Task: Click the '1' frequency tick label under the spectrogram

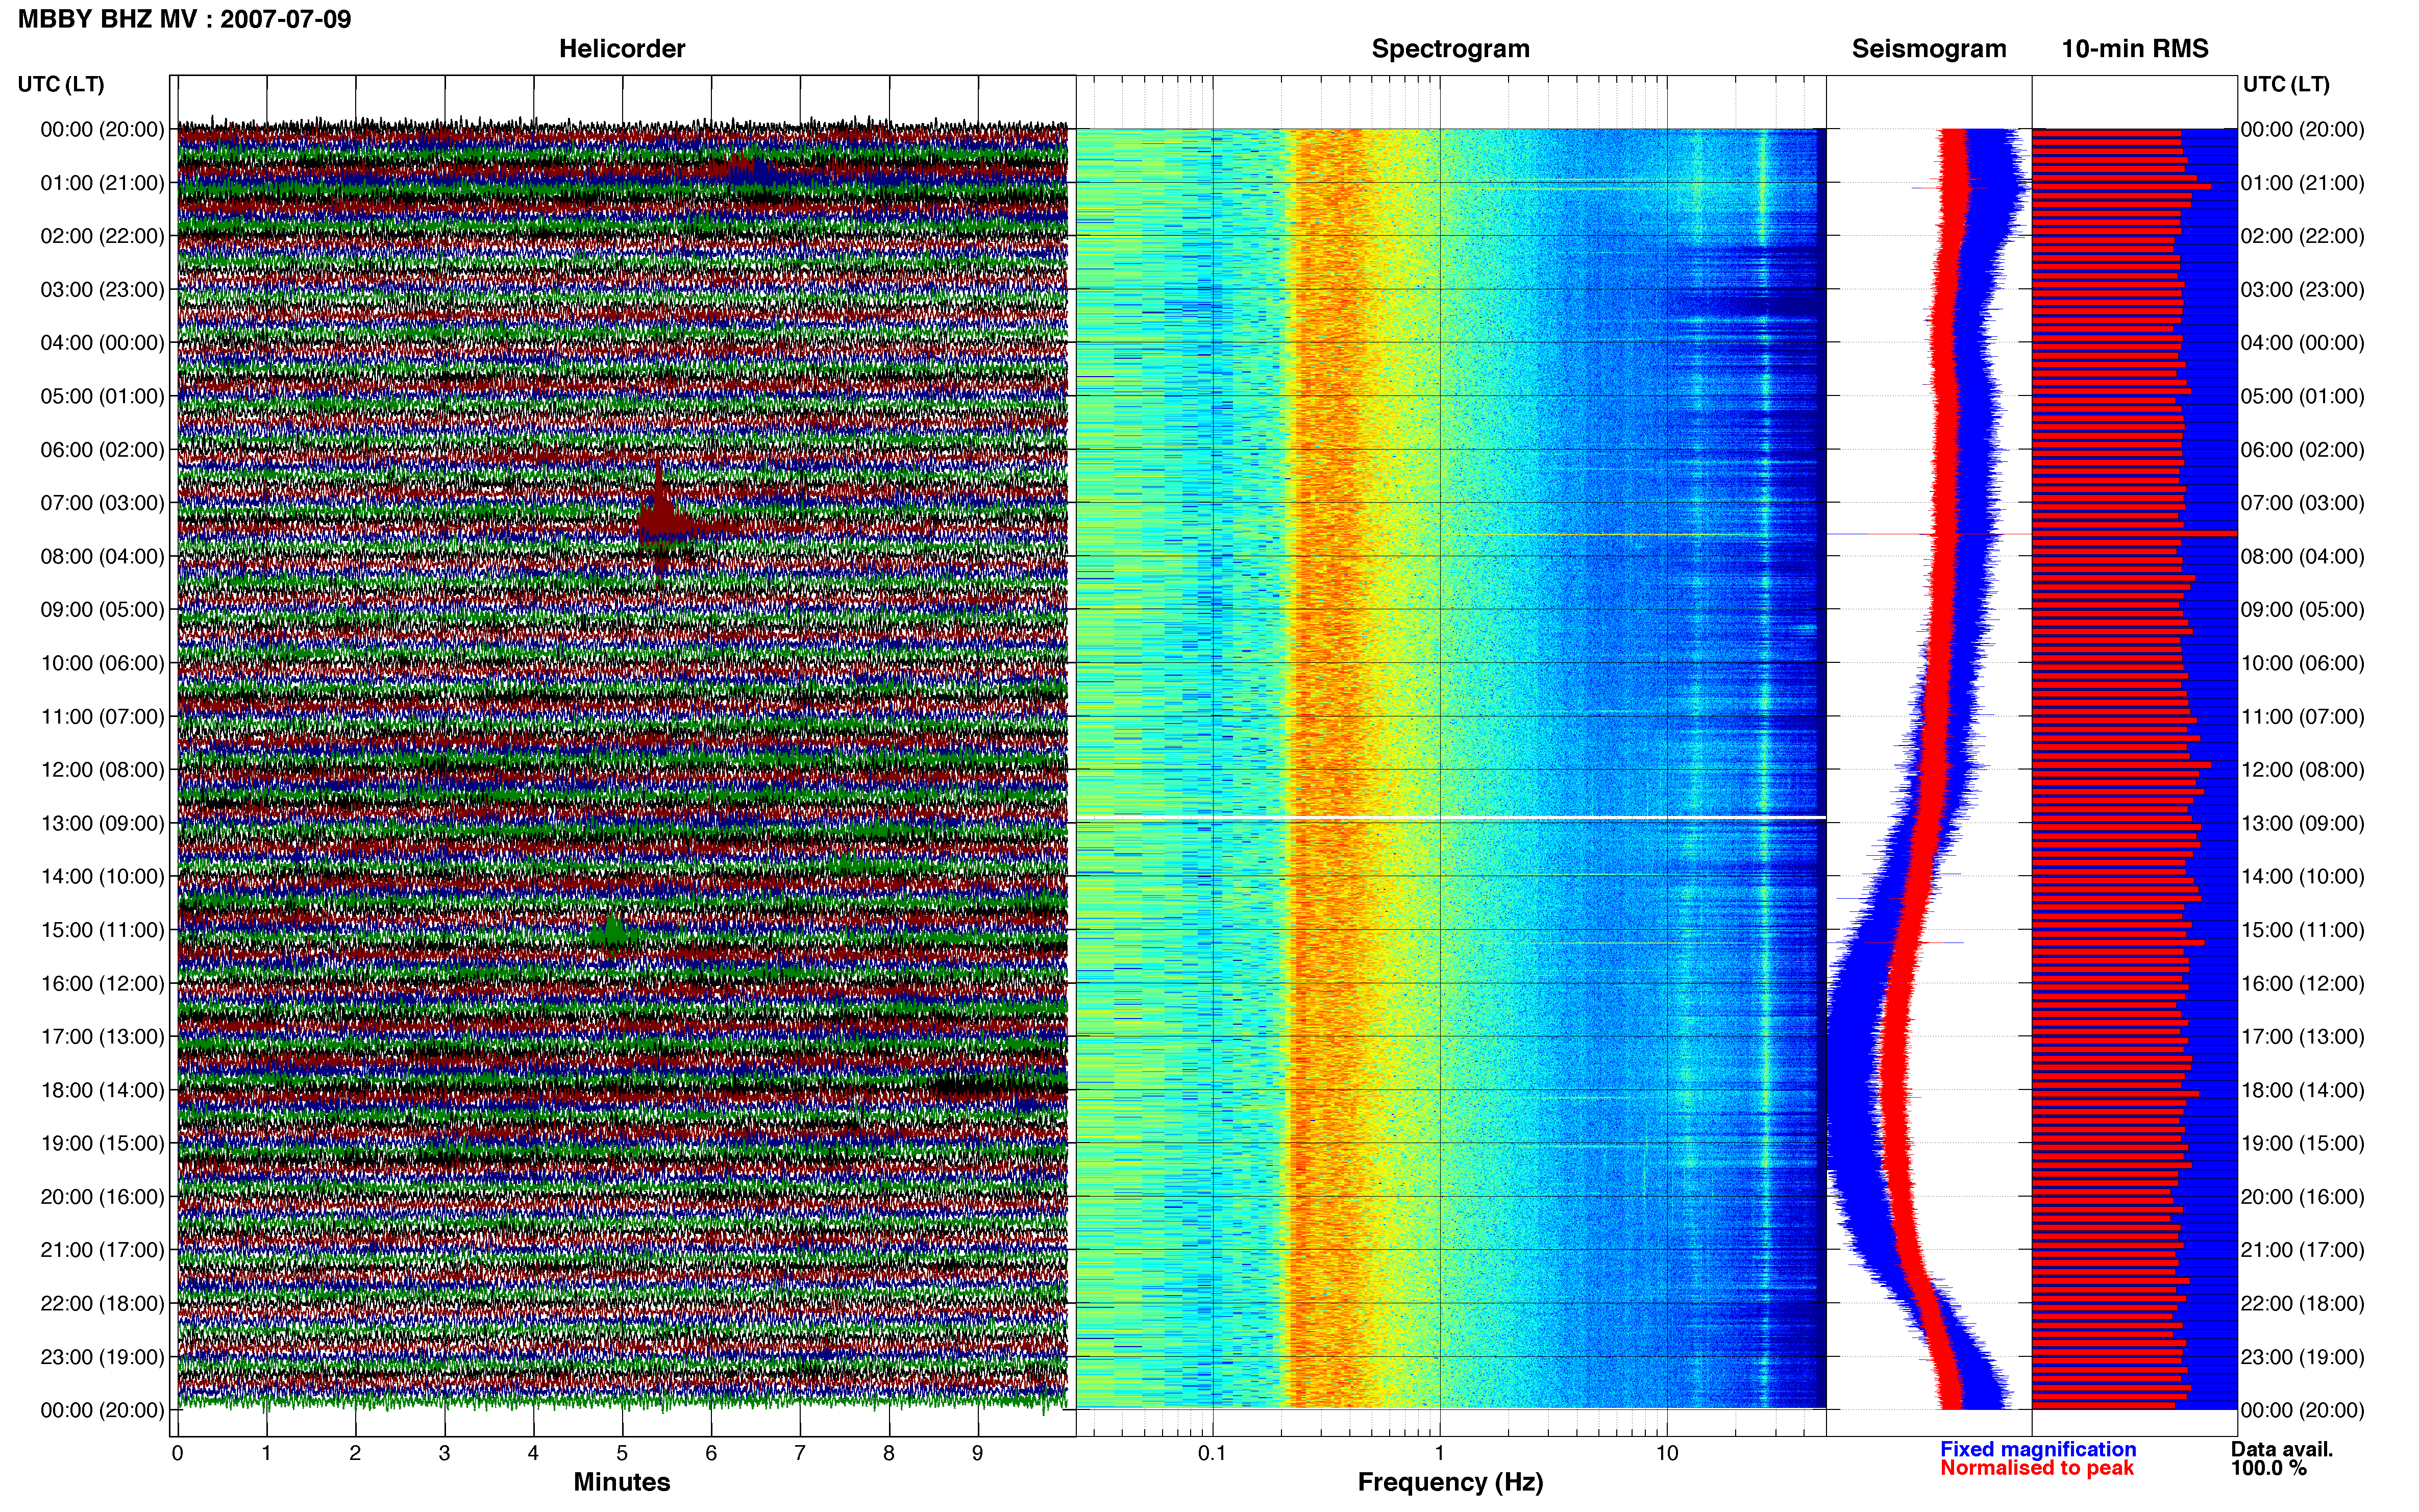Action: (1439, 1453)
